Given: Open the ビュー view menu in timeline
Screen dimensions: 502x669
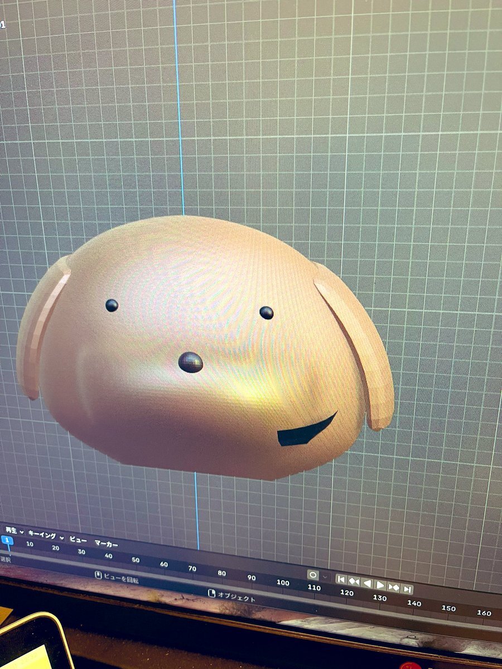Looking at the screenshot, I should (x=78, y=539).
